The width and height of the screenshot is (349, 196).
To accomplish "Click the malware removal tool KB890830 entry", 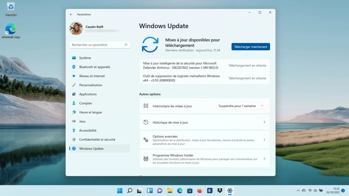I will point(205,78).
